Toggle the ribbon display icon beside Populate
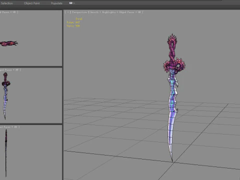240x180 pixels. coord(71,3)
